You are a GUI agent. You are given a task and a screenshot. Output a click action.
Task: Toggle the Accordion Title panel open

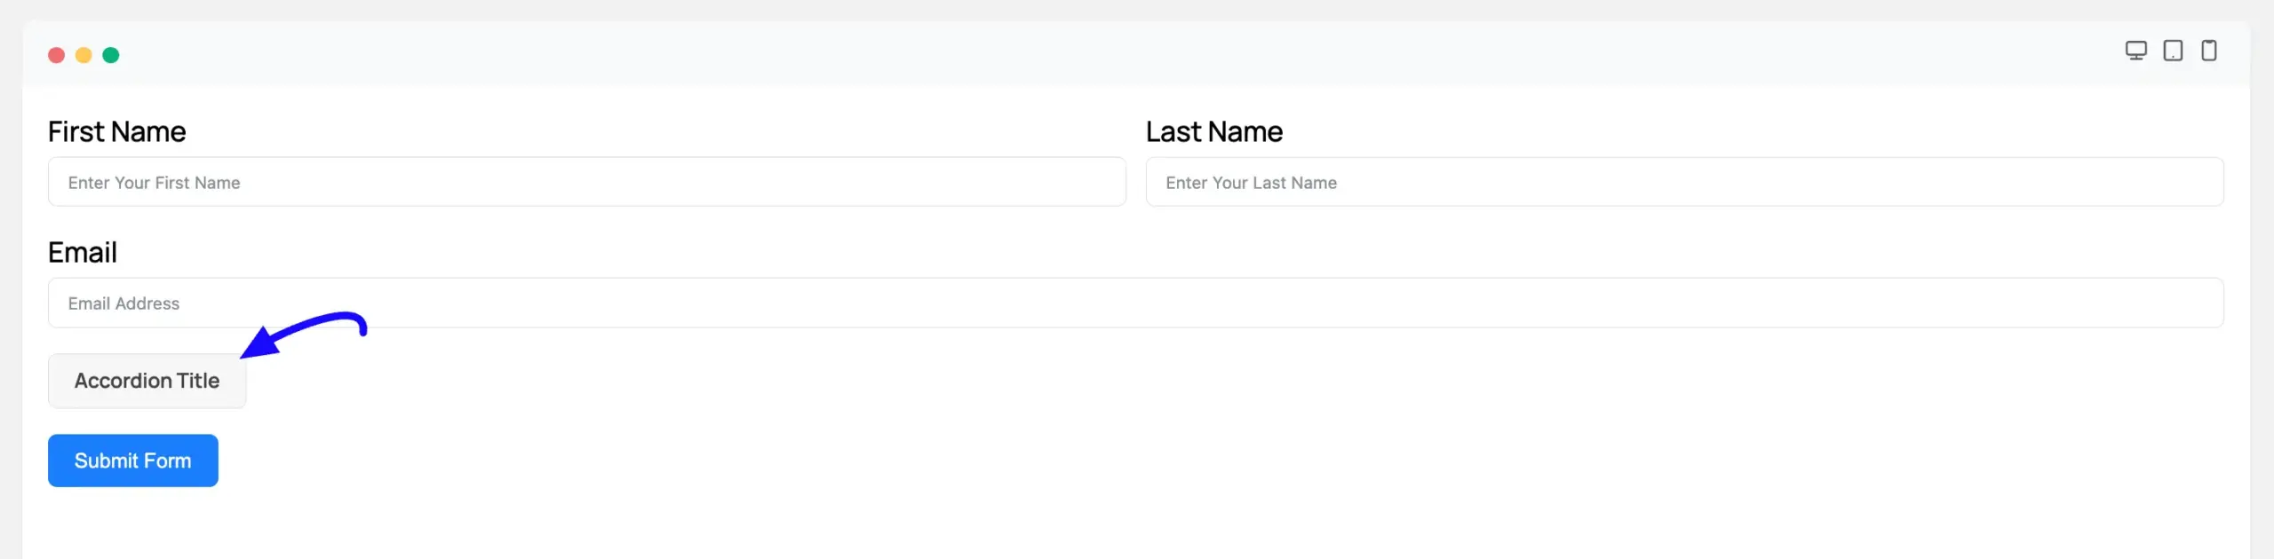coord(147,381)
